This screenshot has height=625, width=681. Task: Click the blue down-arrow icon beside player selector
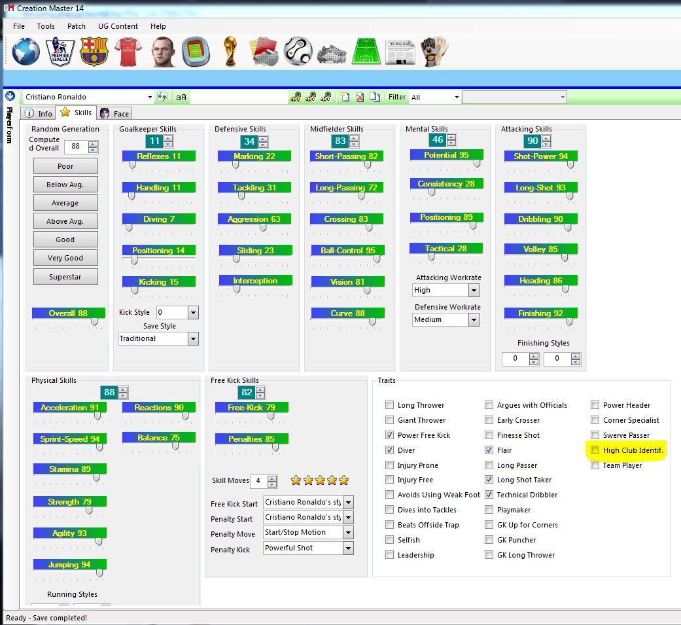point(10,96)
